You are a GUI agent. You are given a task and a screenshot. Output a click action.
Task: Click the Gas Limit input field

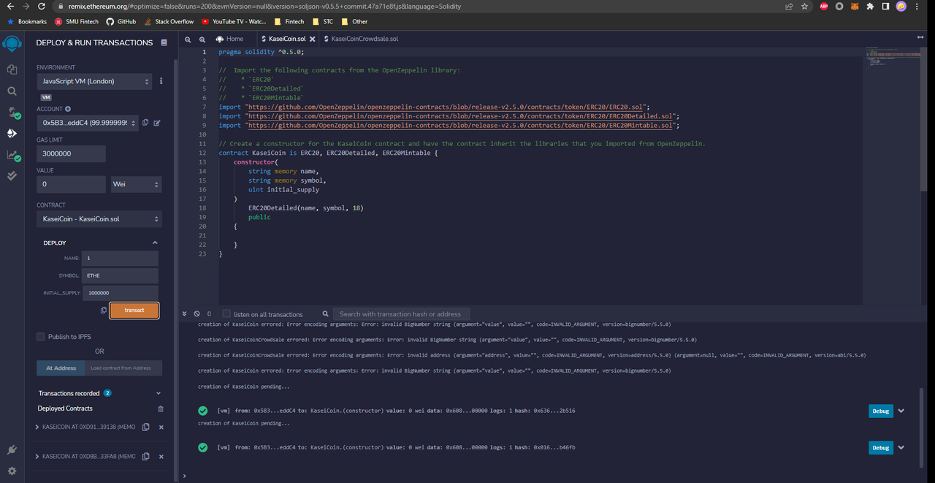[x=71, y=154]
